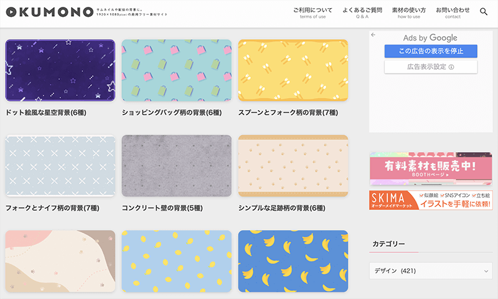Open the pixel-art starry sky thumbnail

point(60,70)
